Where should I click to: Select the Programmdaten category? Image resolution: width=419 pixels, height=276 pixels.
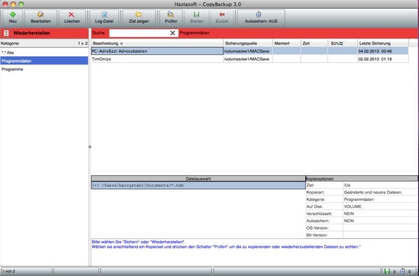point(44,61)
